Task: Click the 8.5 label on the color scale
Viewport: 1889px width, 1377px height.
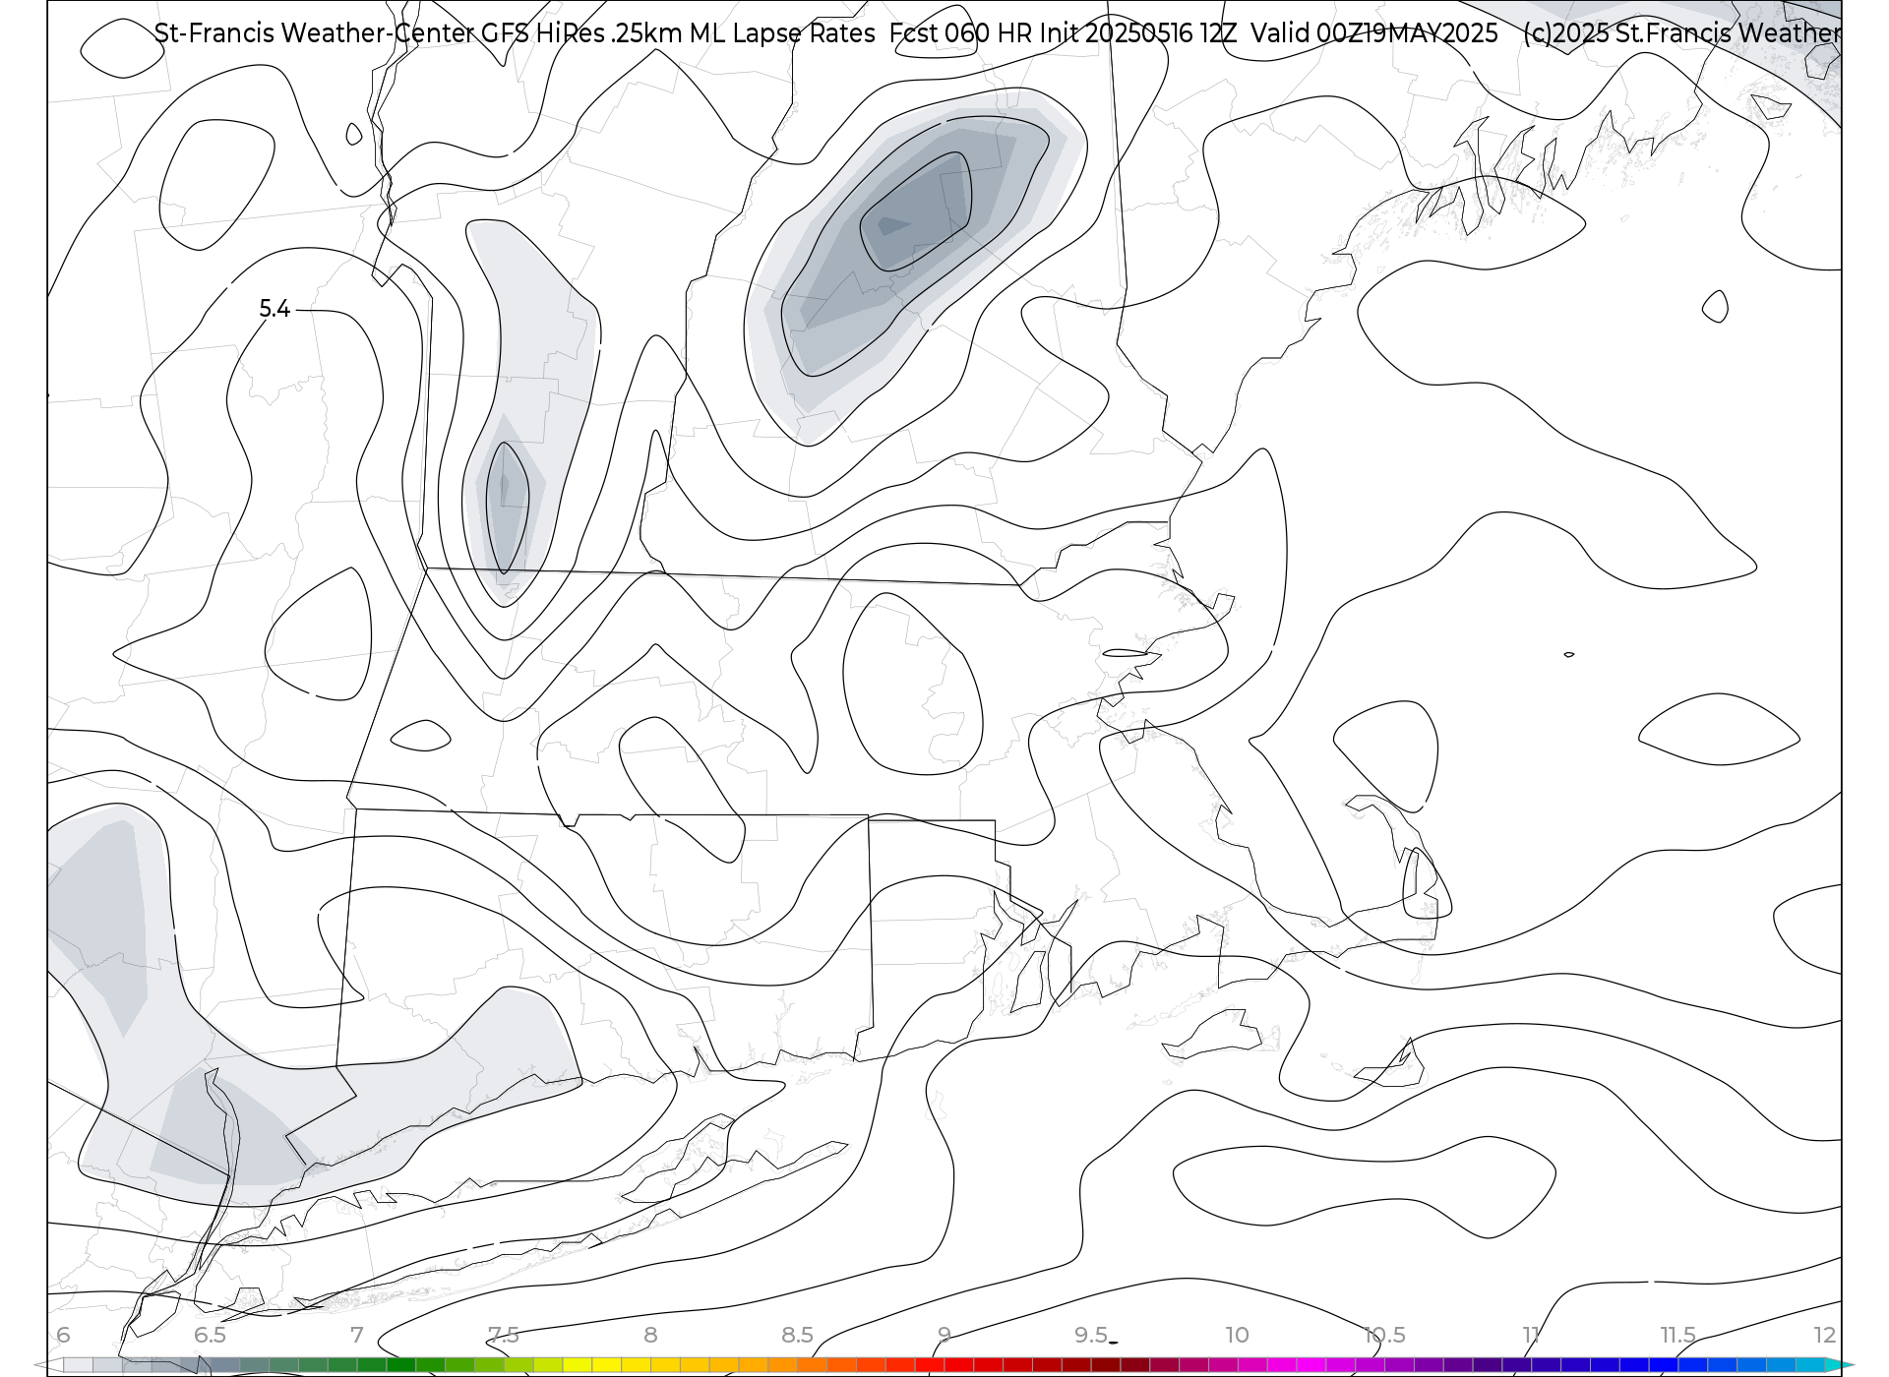Action: click(x=797, y=1336)
